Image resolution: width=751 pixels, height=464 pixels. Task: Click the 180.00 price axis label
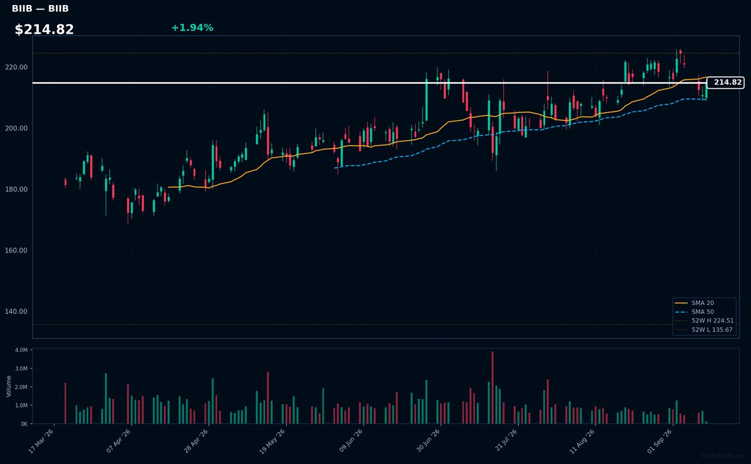point(16,189)
